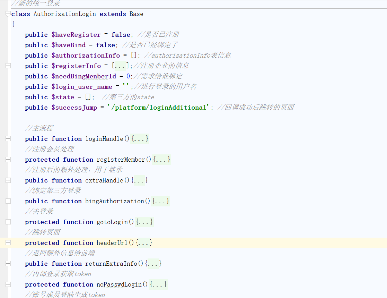
Task: Open folded {...} body after registerMember()
Action: [161, 160]
